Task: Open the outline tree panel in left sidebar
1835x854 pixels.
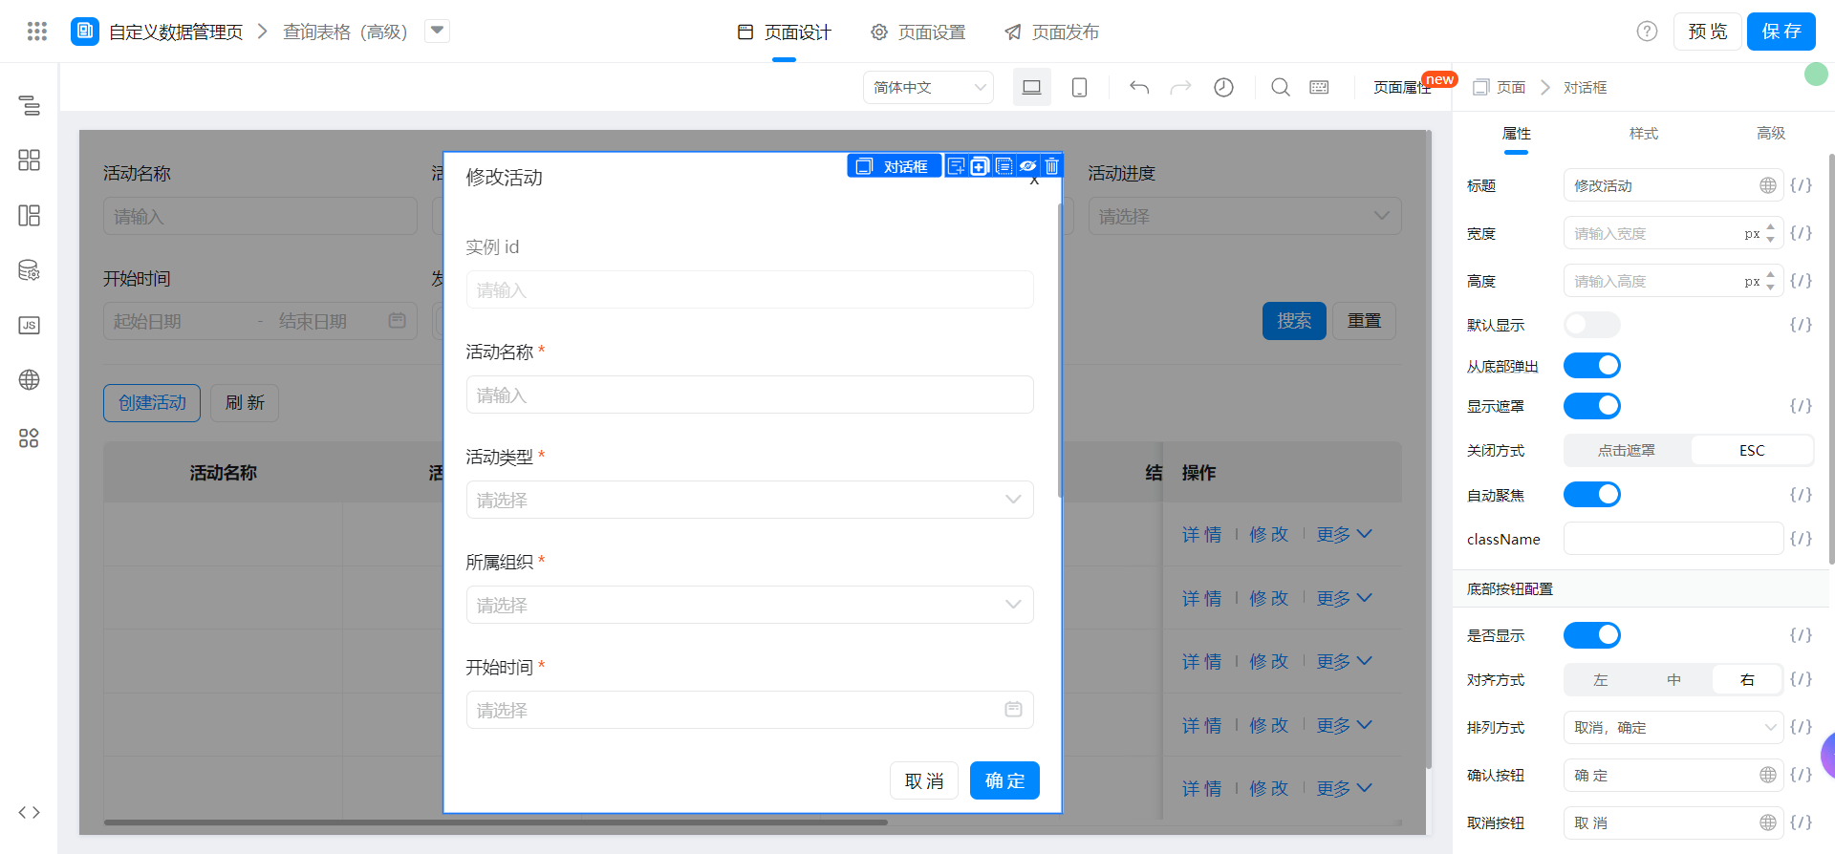Action: click(x=30, y=105)
